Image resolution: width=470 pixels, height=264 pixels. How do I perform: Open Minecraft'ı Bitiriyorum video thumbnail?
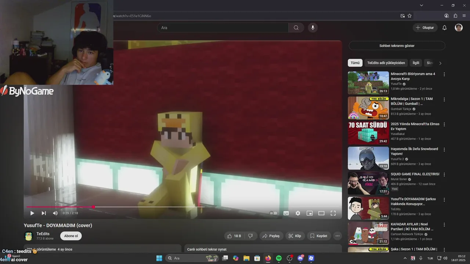(368, 83)
